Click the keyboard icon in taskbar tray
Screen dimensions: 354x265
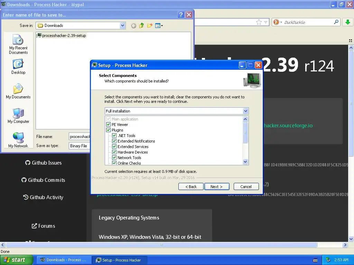click(315, 260)
